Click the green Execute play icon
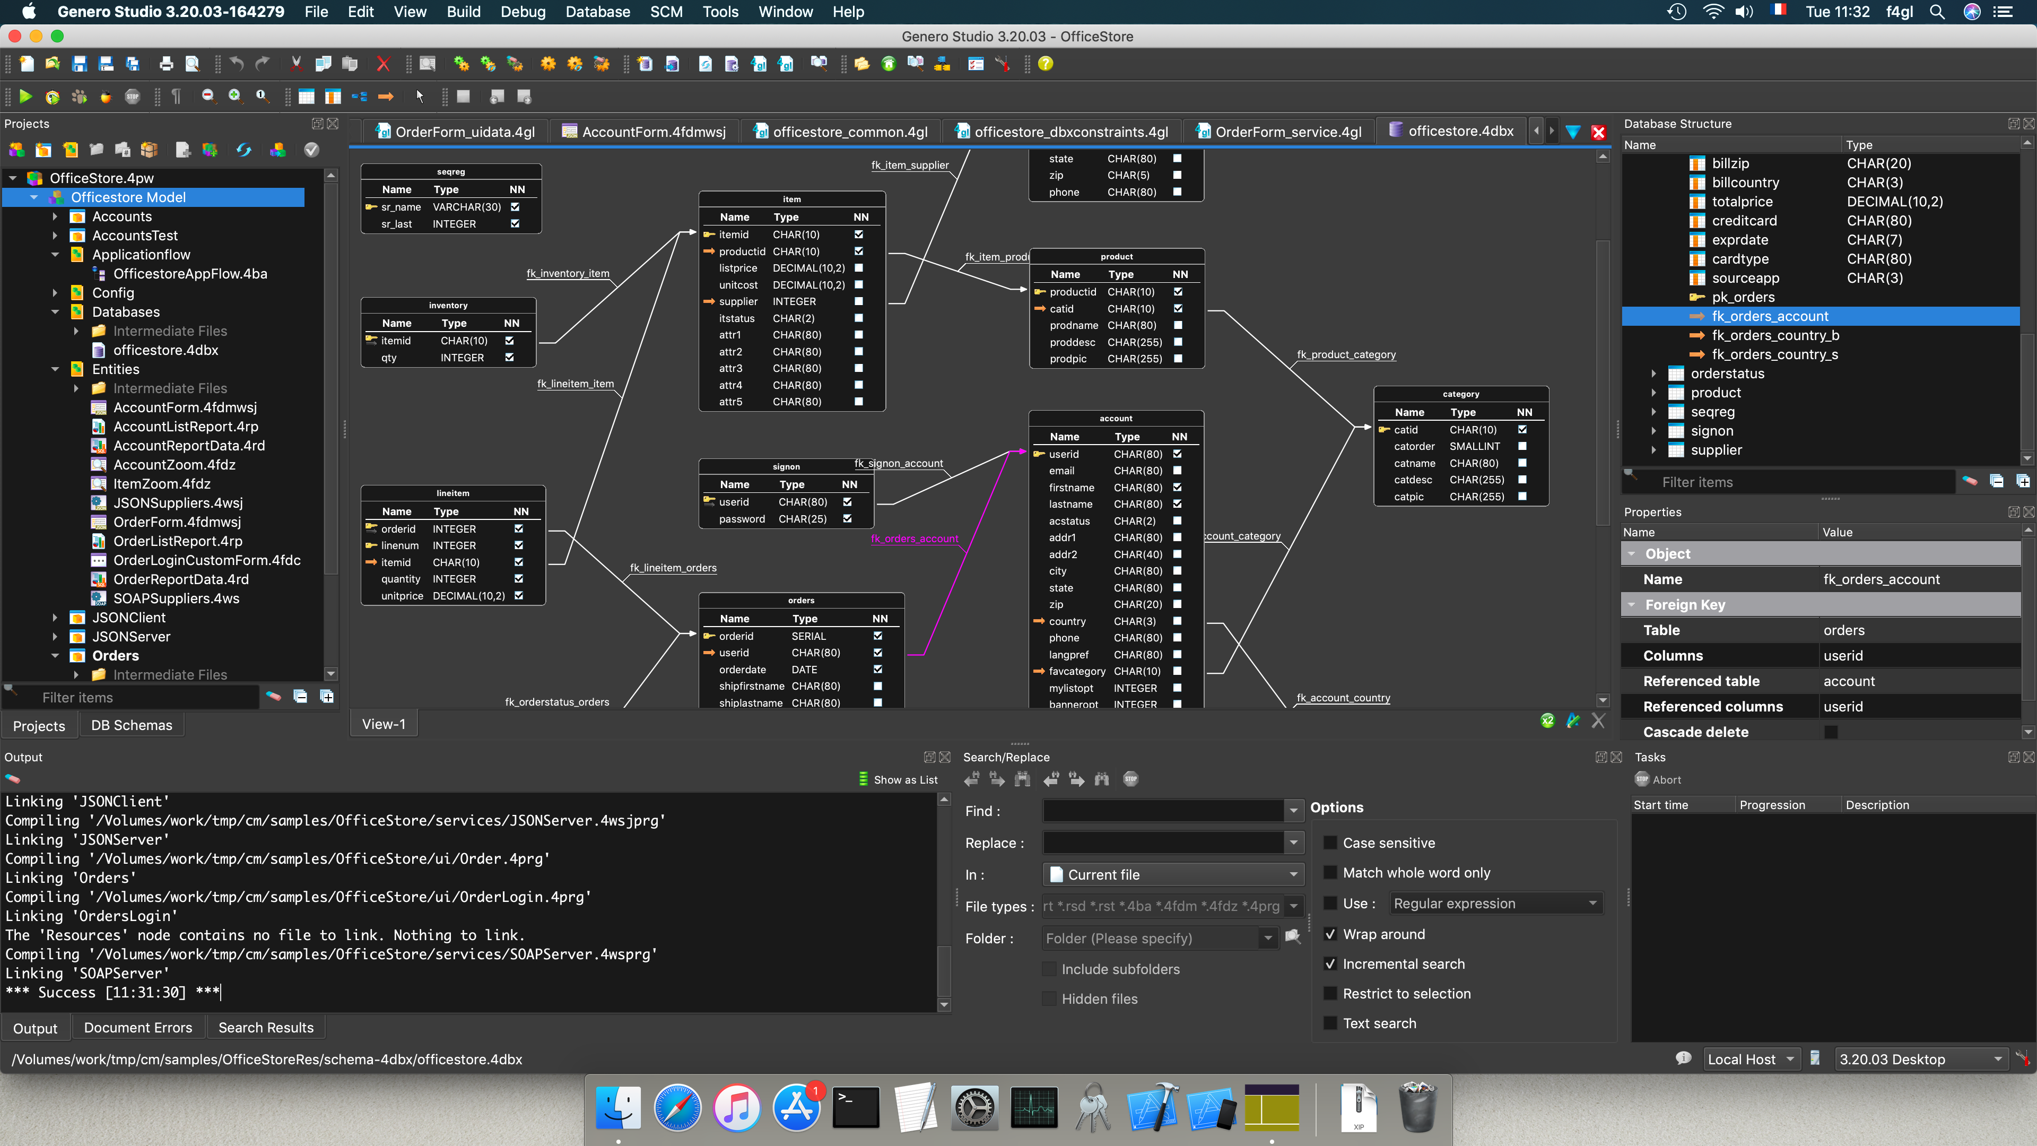 (25, 97)
